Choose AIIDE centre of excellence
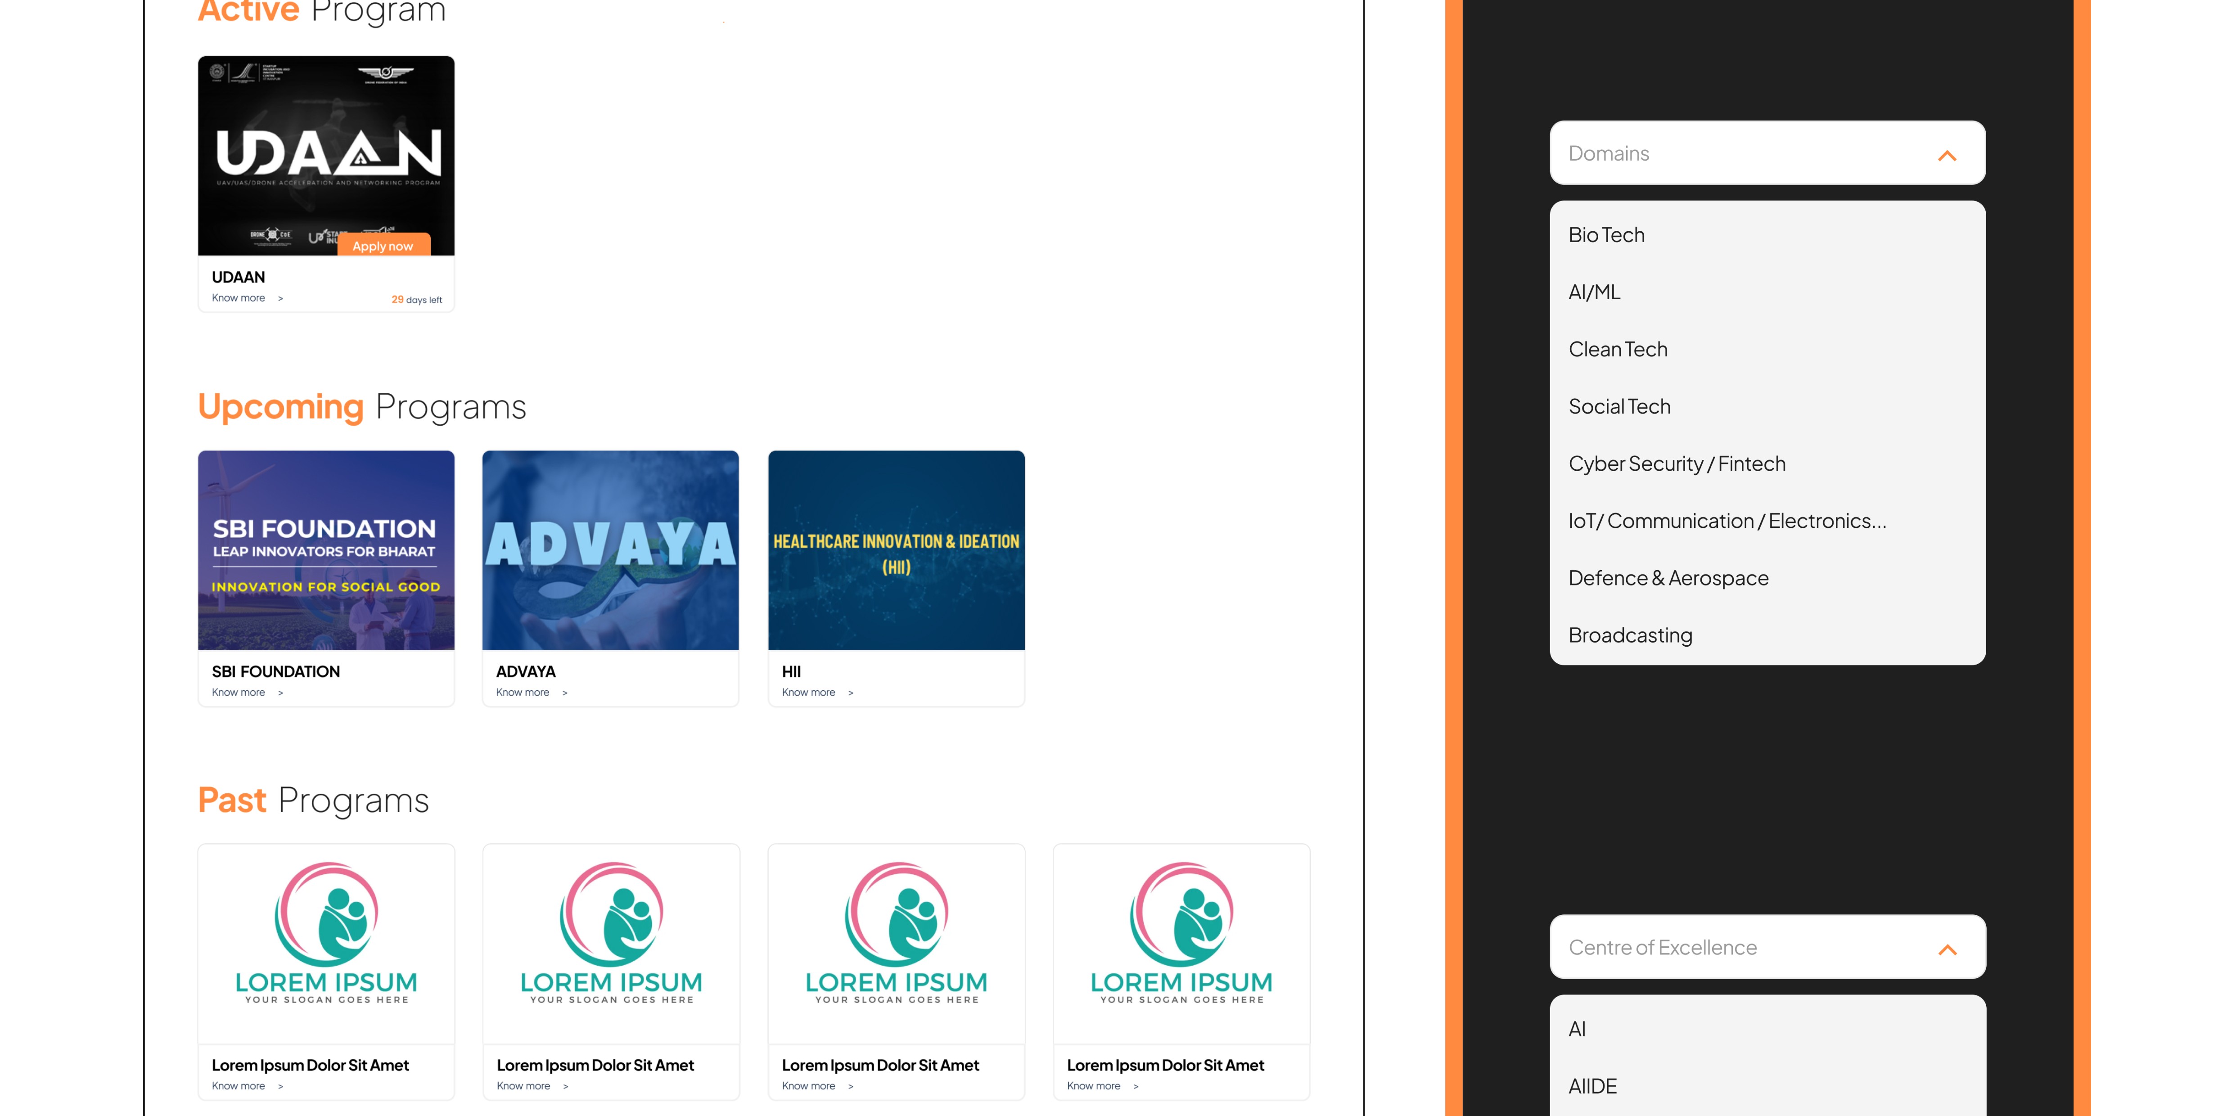The height and width of the screenshot is (1116, 2236). coord(1592,1086)
